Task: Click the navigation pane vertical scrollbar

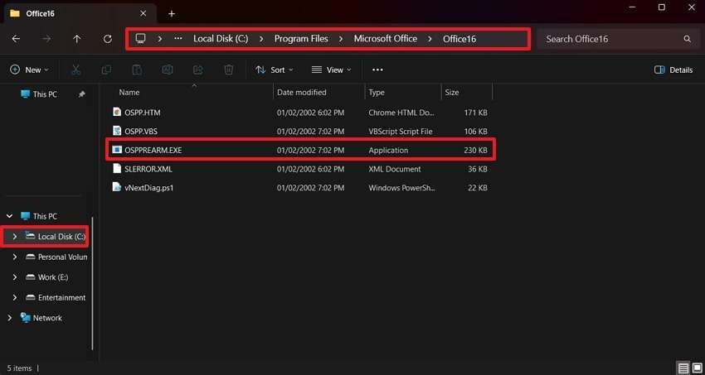Action: [x=92, y=283]
